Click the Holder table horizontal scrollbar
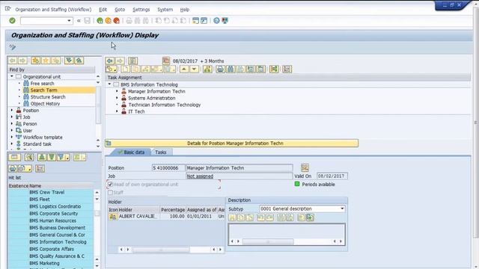This screenshot has height=269, width=479. pos(161,250)
